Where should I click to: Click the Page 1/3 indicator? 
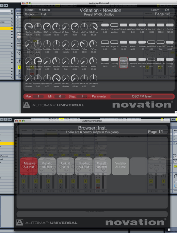pyautogui.click(x=162, y=14)
